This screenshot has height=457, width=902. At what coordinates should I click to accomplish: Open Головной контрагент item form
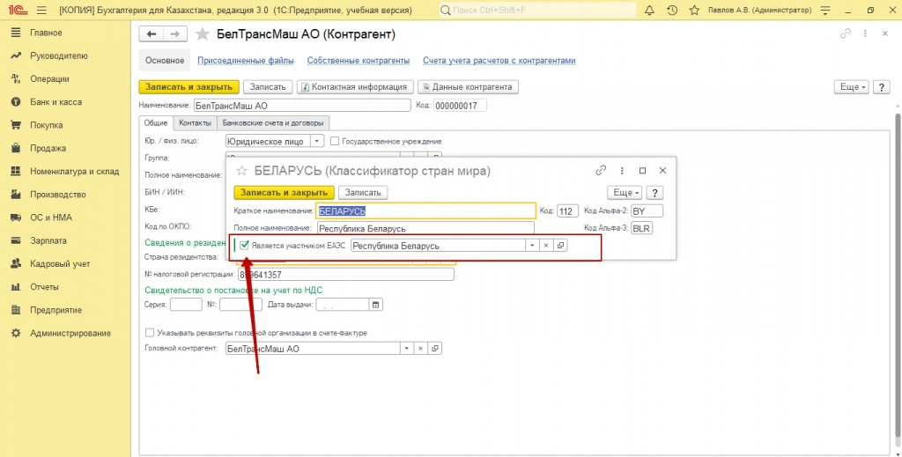coord(435,349)
